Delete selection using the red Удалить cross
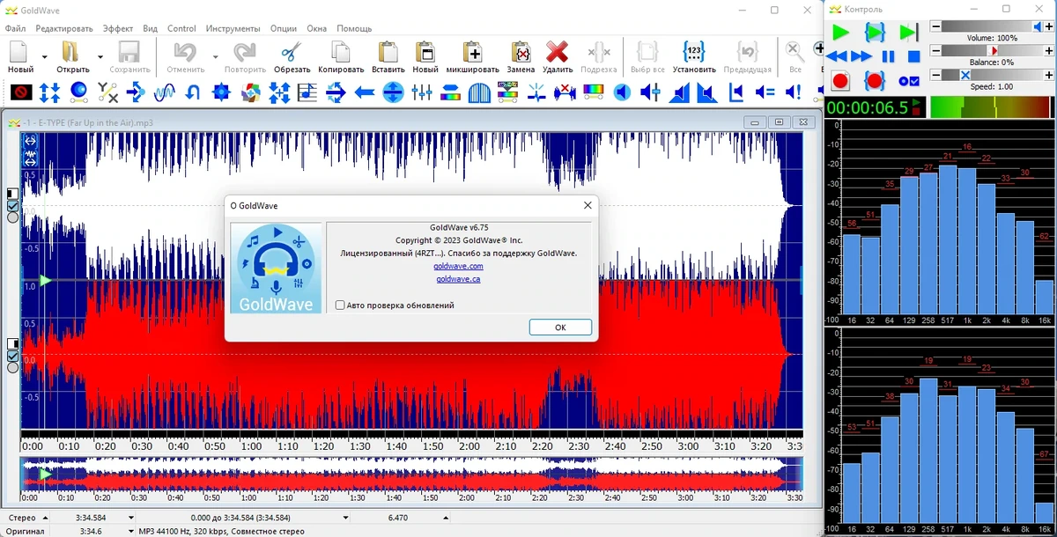The image size is (1057, 537). click(x=557, y=52)
